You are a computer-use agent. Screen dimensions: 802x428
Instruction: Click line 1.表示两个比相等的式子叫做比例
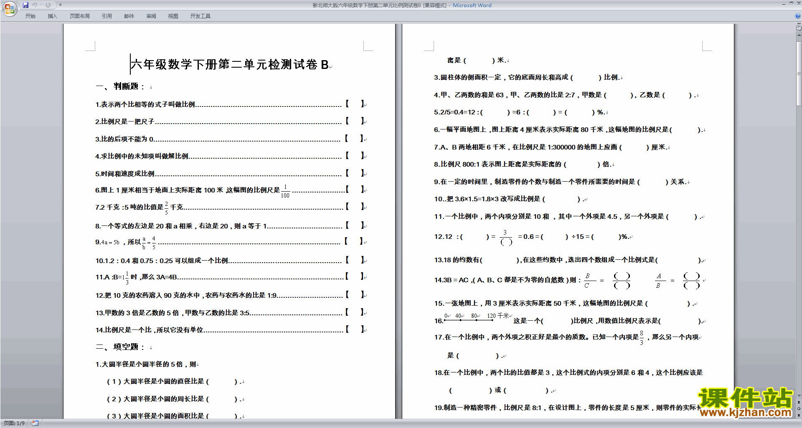(x=231, y=104)
